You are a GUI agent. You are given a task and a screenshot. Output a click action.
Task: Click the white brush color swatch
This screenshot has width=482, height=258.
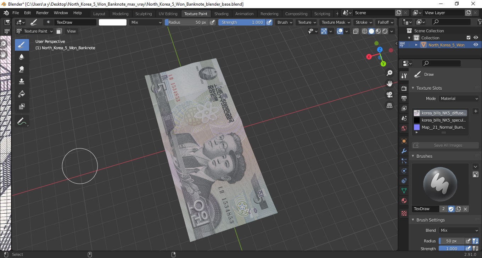[x=113, y=22]
